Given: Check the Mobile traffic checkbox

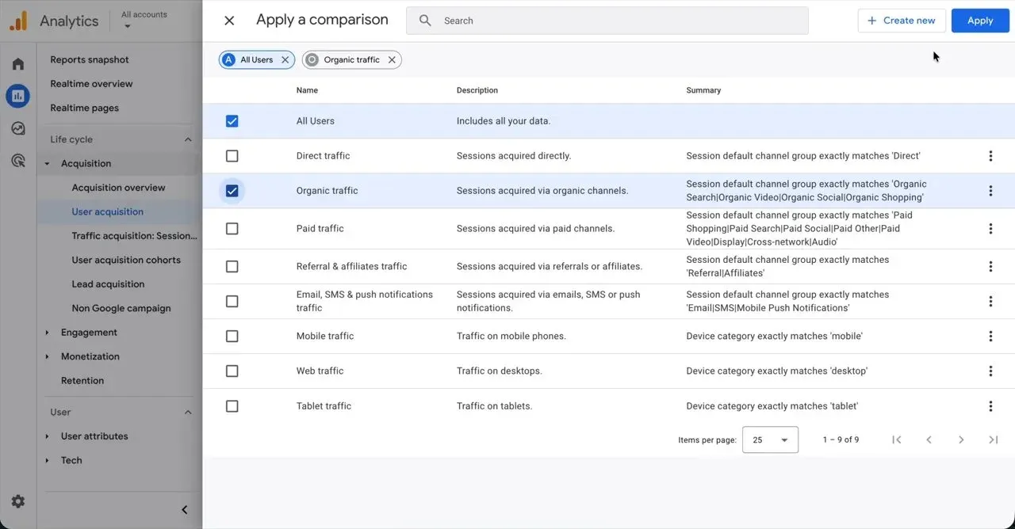Looking at the screenshot, I should (232, 337).
